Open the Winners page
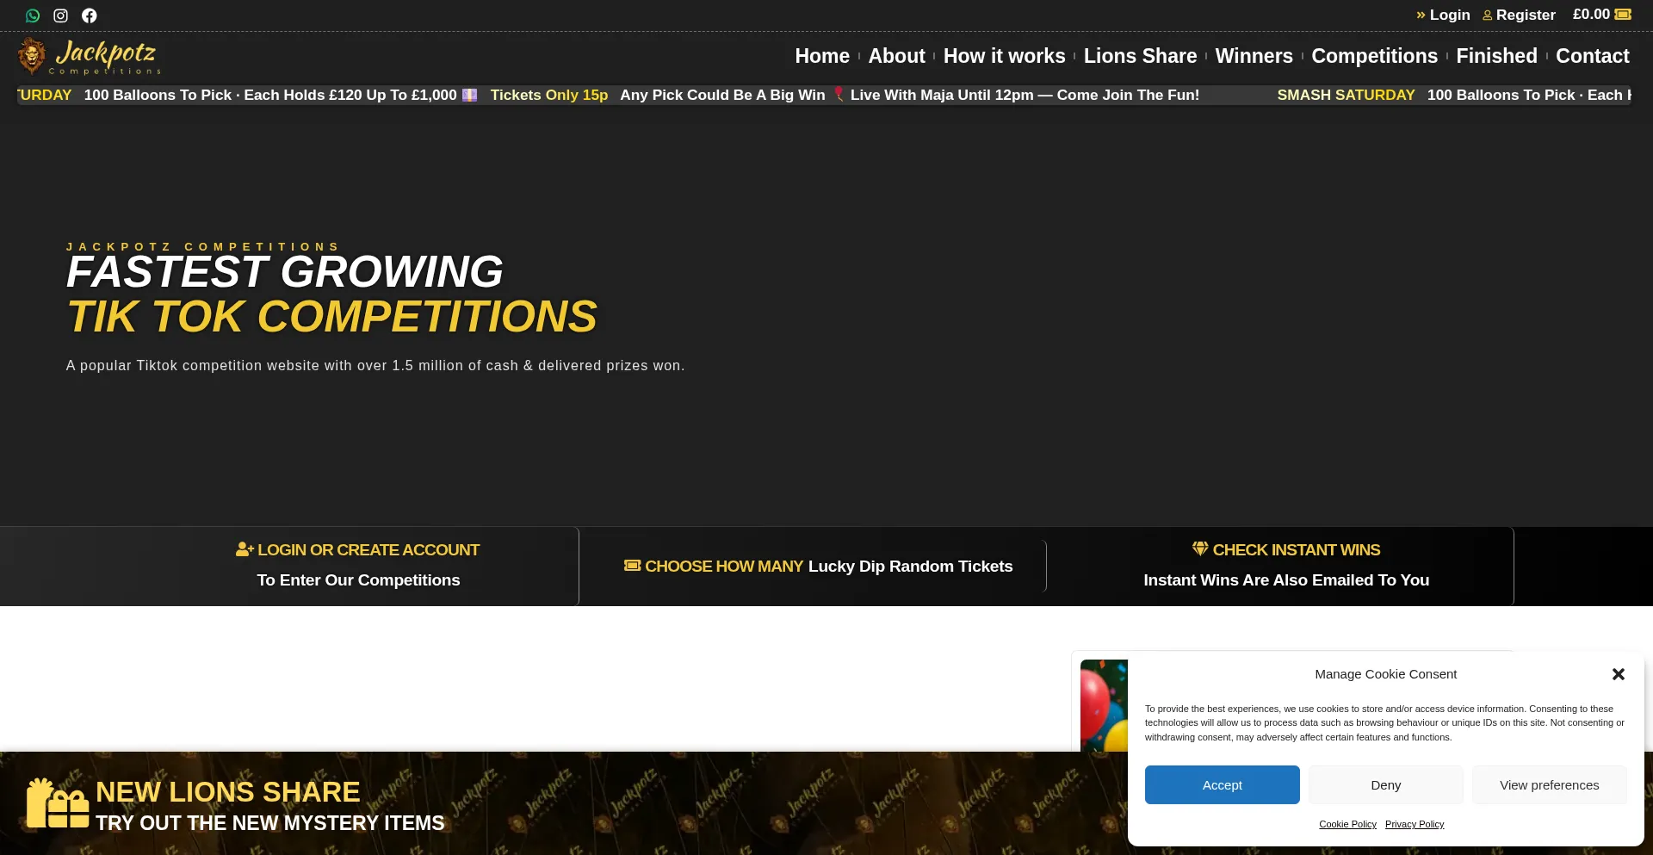The height and width of the screenshot is (855, 1653). [x=1254, y=56]
